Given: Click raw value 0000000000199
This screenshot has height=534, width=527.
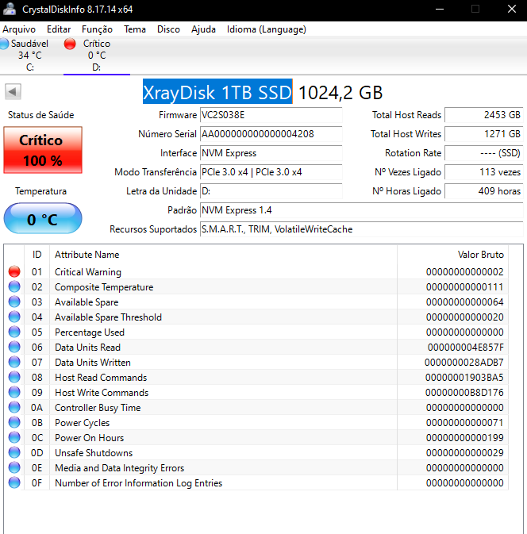Looking at the screenshot, I should [464, 438].
